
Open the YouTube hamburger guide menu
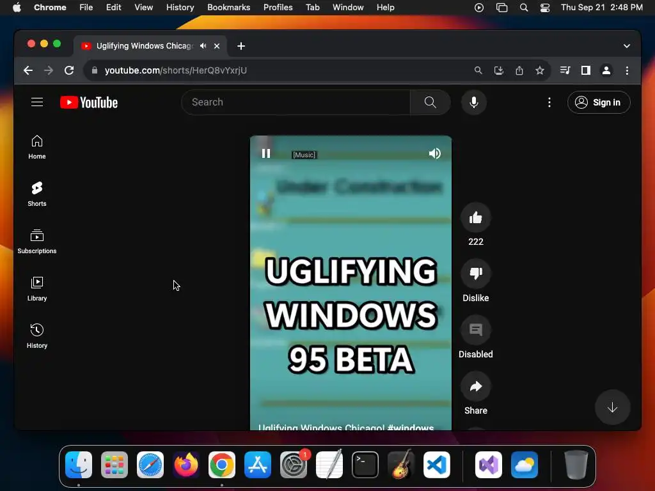pos(37,102)
